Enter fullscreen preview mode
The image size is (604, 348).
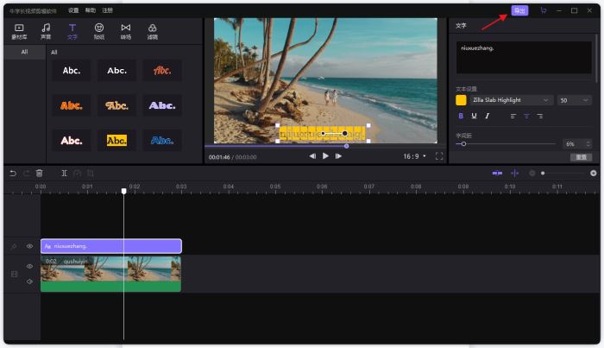point(438,156)
